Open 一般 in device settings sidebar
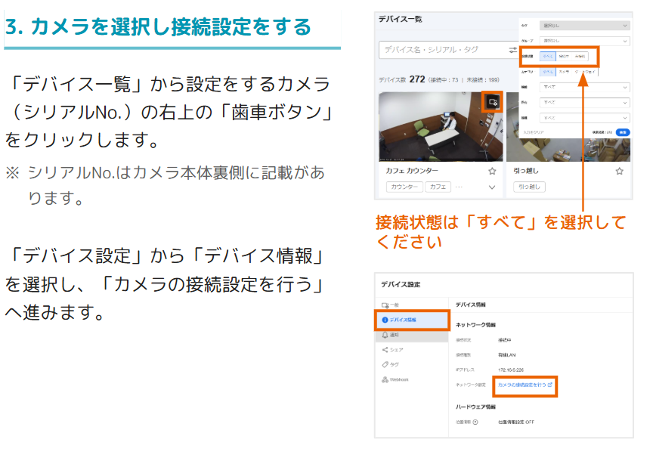 pyautogui.click(x=411, y=305)
